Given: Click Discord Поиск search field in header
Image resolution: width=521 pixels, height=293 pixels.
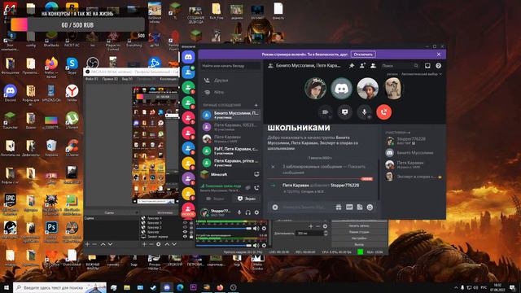Looking at the screenshot, I should pyautogui.click(x=400, y=66).
